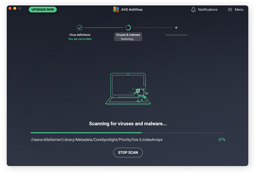Open the Menu in the top right
This screenshot has height=173, width=255.
(235, 9)
